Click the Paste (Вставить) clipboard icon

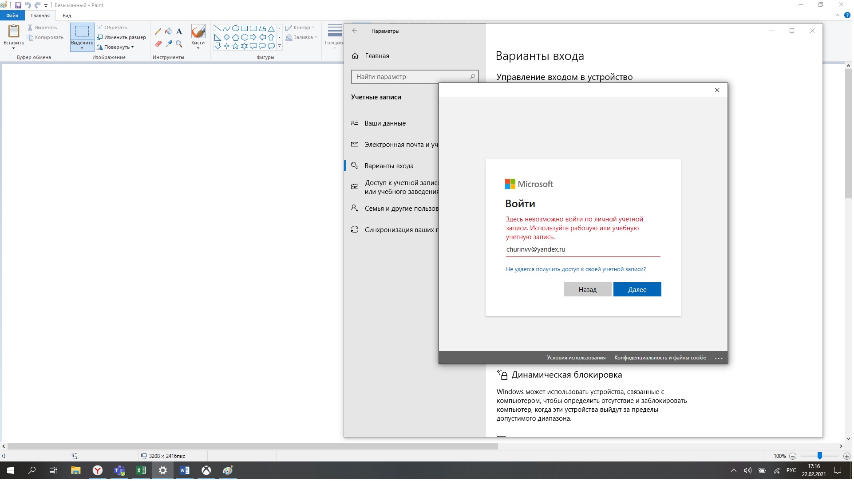tap(14, 31)
